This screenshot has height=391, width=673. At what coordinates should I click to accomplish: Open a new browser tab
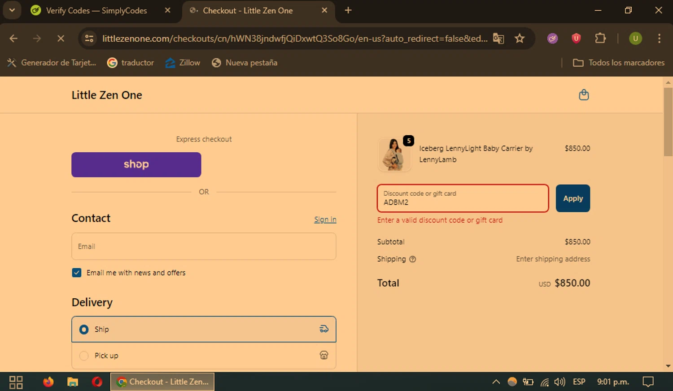click(x=348, y=10)
